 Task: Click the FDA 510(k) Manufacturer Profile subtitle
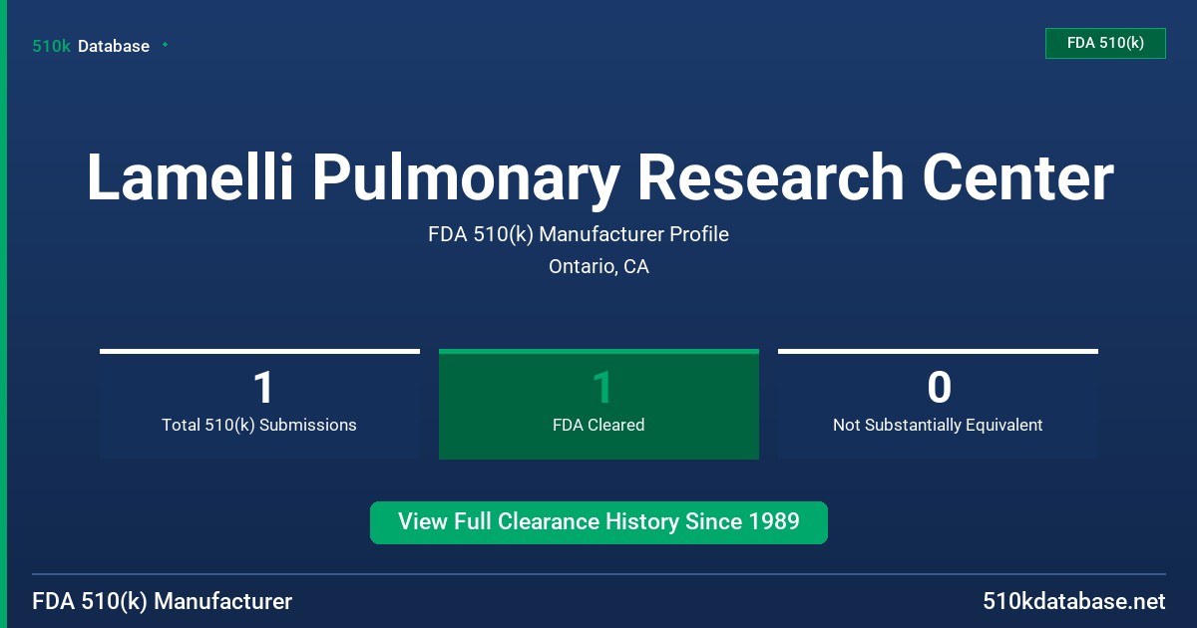pos(579,234)
